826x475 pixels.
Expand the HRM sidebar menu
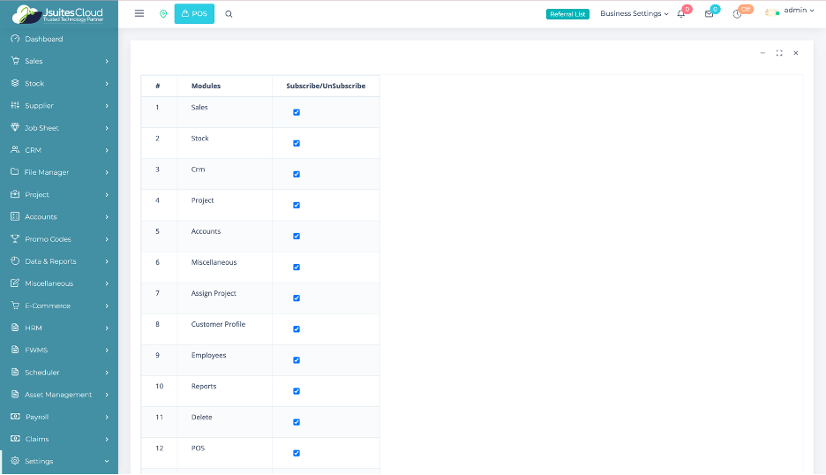tap(59, 328)
